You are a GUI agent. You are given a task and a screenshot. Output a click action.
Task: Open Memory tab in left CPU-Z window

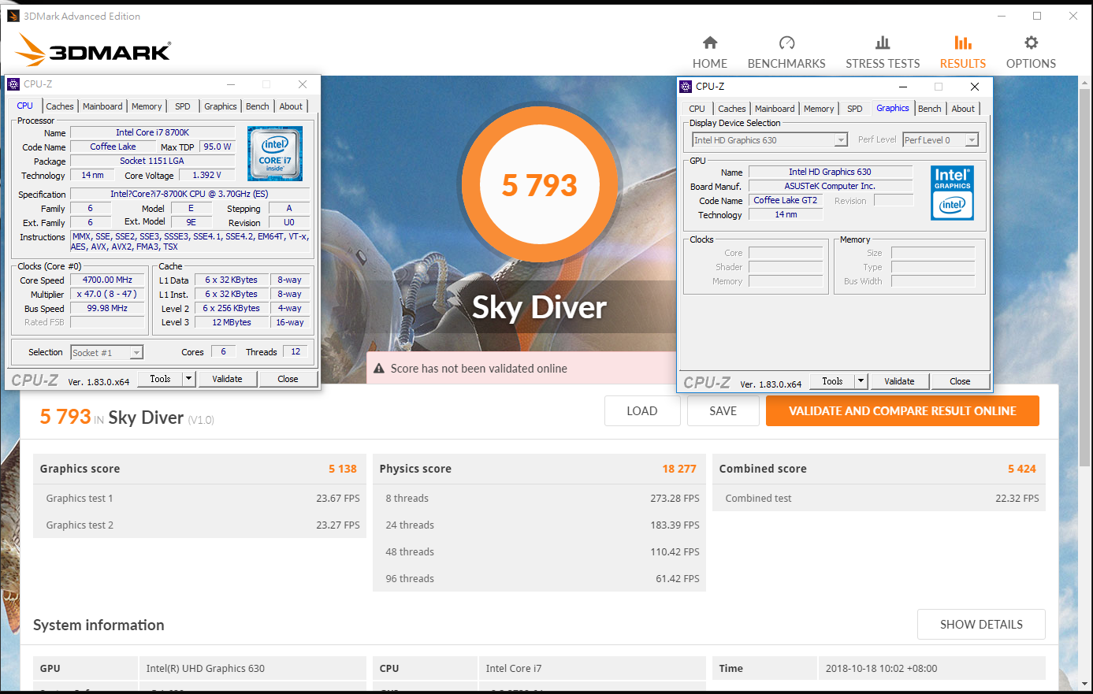(x=147, y=106)
